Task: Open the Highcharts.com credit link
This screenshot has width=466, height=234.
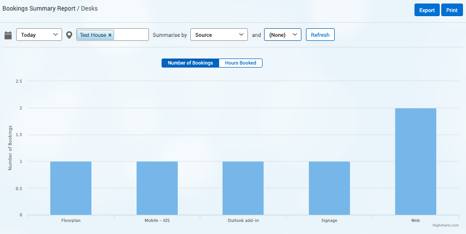Action: tap(445, 225)
